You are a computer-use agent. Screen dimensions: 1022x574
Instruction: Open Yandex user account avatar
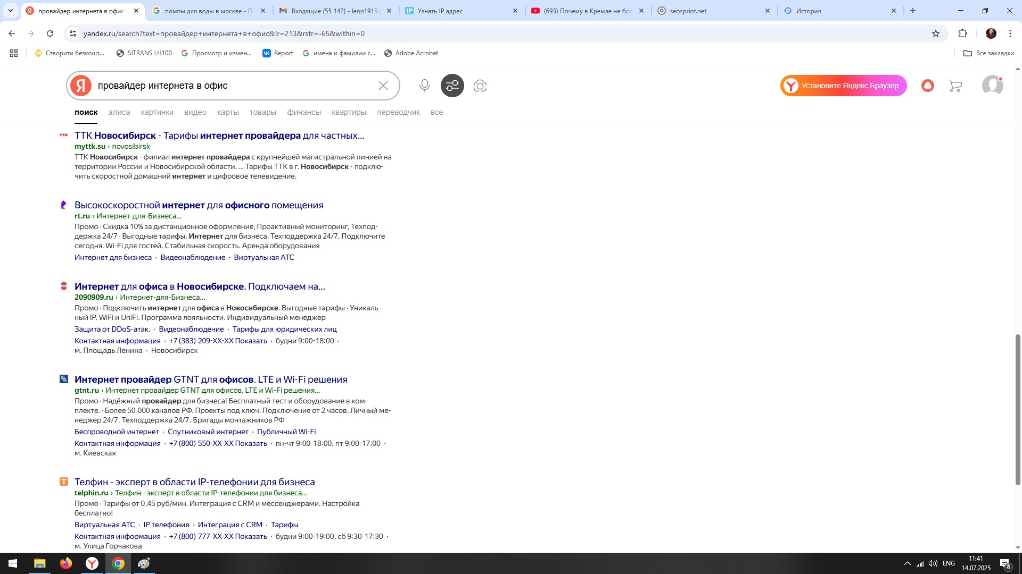tap(993, 86)
